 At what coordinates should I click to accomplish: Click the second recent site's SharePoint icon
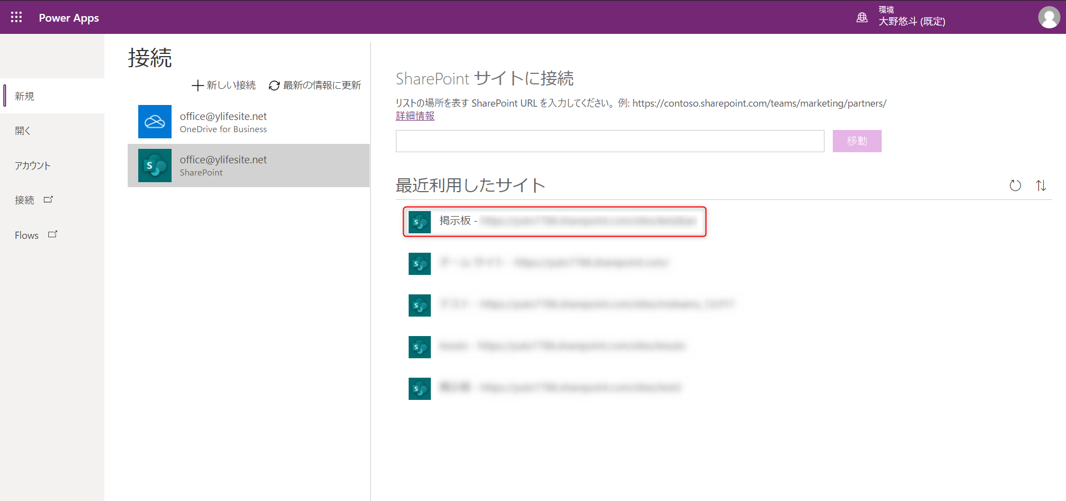(x=420, y=264)
